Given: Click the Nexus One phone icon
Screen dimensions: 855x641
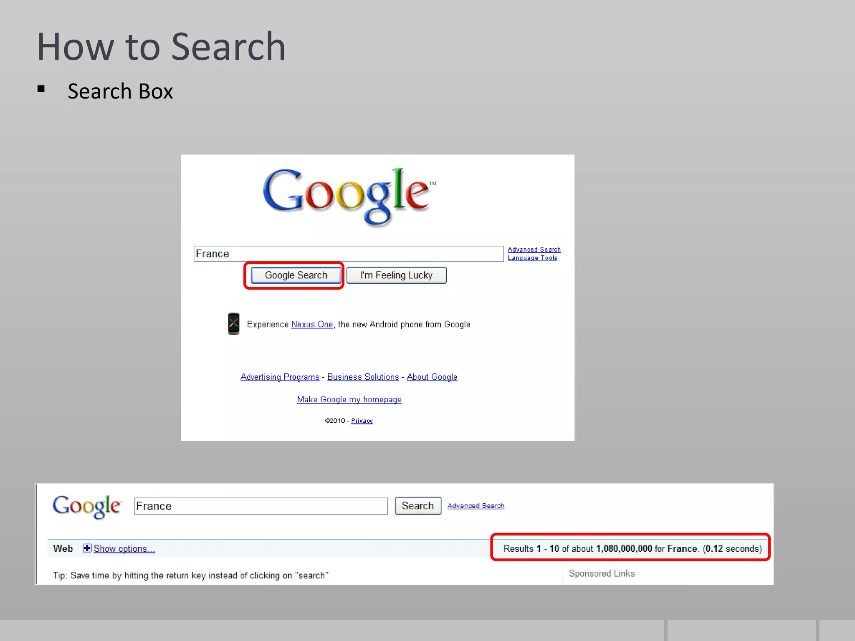Looking at the screenshot, I should 233,324.
